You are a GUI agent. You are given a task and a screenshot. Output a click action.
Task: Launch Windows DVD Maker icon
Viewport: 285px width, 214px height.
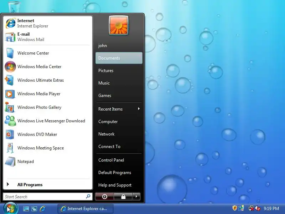[x=10, y=134]
